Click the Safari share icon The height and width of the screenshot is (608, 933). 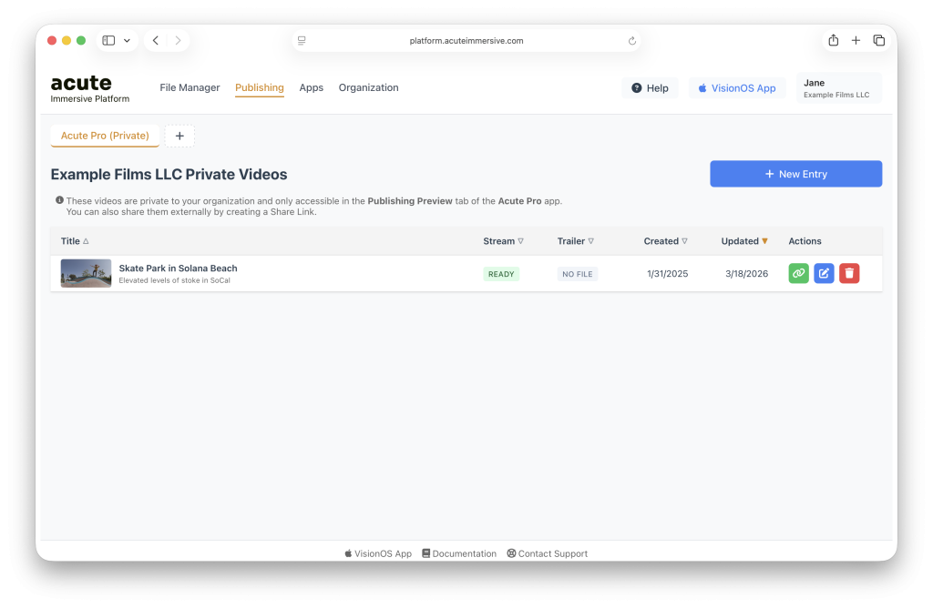[x=833, y=40]
